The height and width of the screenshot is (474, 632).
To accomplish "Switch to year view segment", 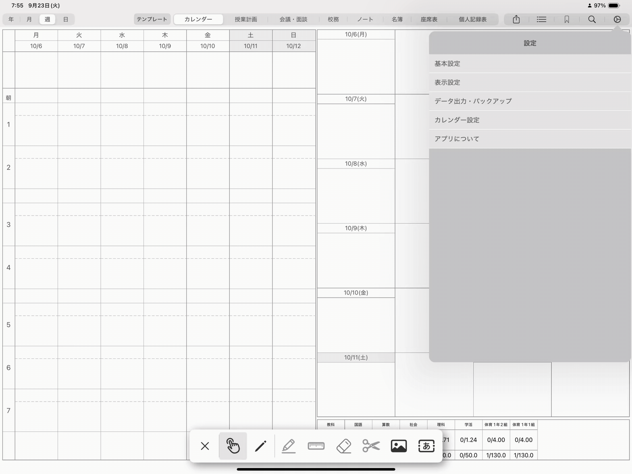I will pyautogui.click(x=11, y=19).
